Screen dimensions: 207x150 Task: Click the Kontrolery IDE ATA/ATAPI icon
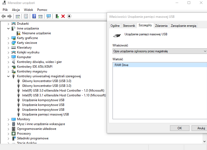pos(14,67)
